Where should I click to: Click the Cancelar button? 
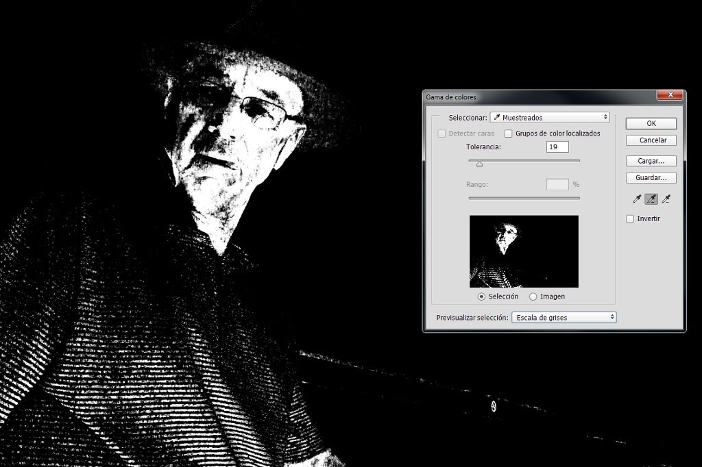pos(651,140)
